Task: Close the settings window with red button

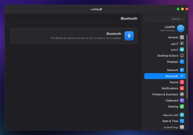Action: click(187, 9)
